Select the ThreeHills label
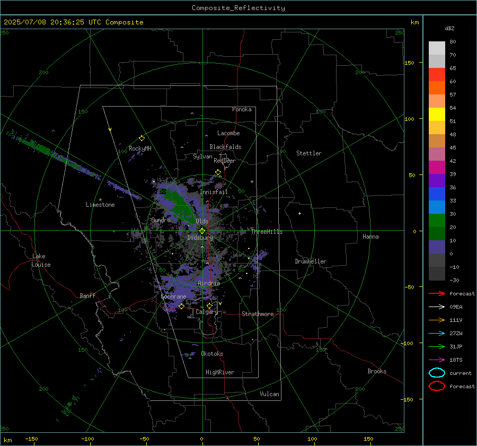 pos(267,232)
